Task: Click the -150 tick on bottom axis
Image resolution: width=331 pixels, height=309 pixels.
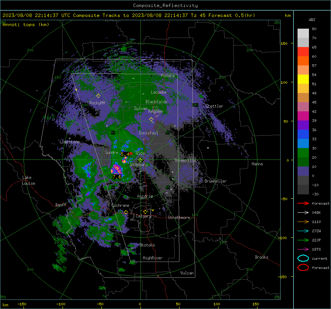Action: point(22,304)
